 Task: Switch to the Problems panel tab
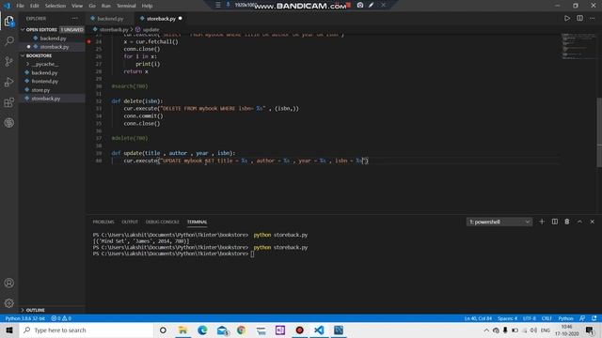[103, 222]
